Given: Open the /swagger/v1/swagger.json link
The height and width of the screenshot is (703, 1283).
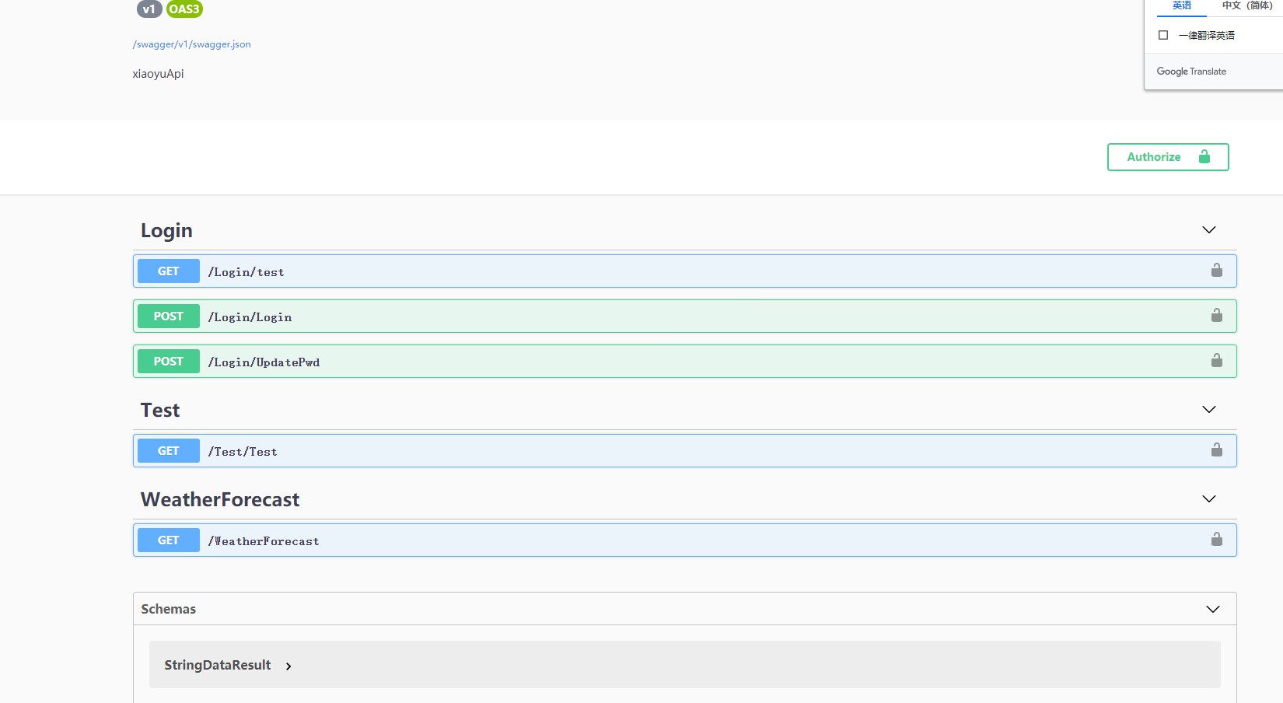Looking at the screenshot, I should click(192, 44).
